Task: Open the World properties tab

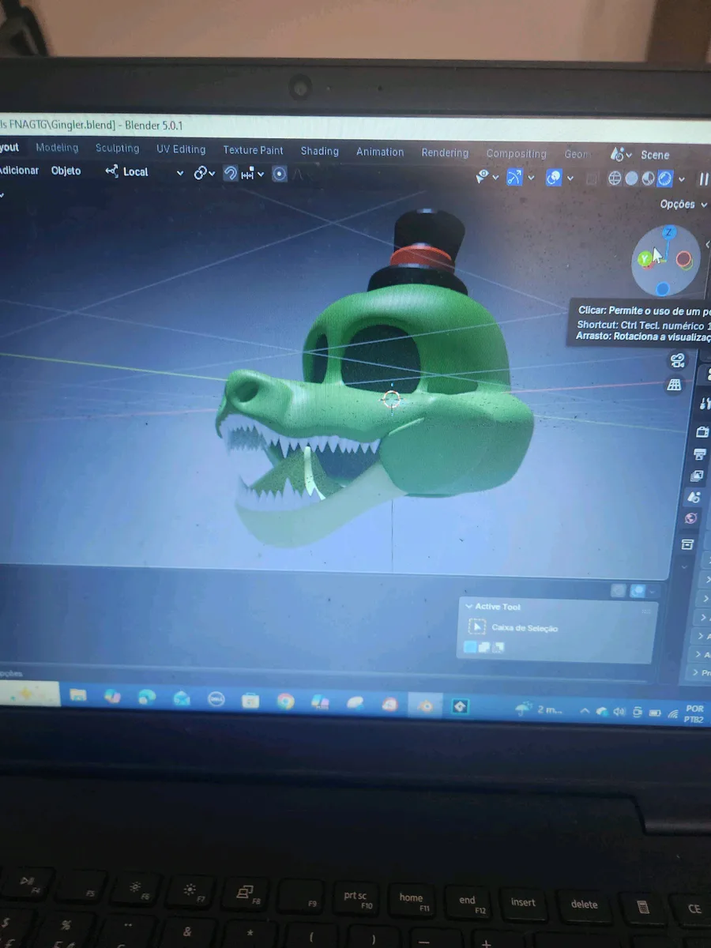Action: click(691, 519)
